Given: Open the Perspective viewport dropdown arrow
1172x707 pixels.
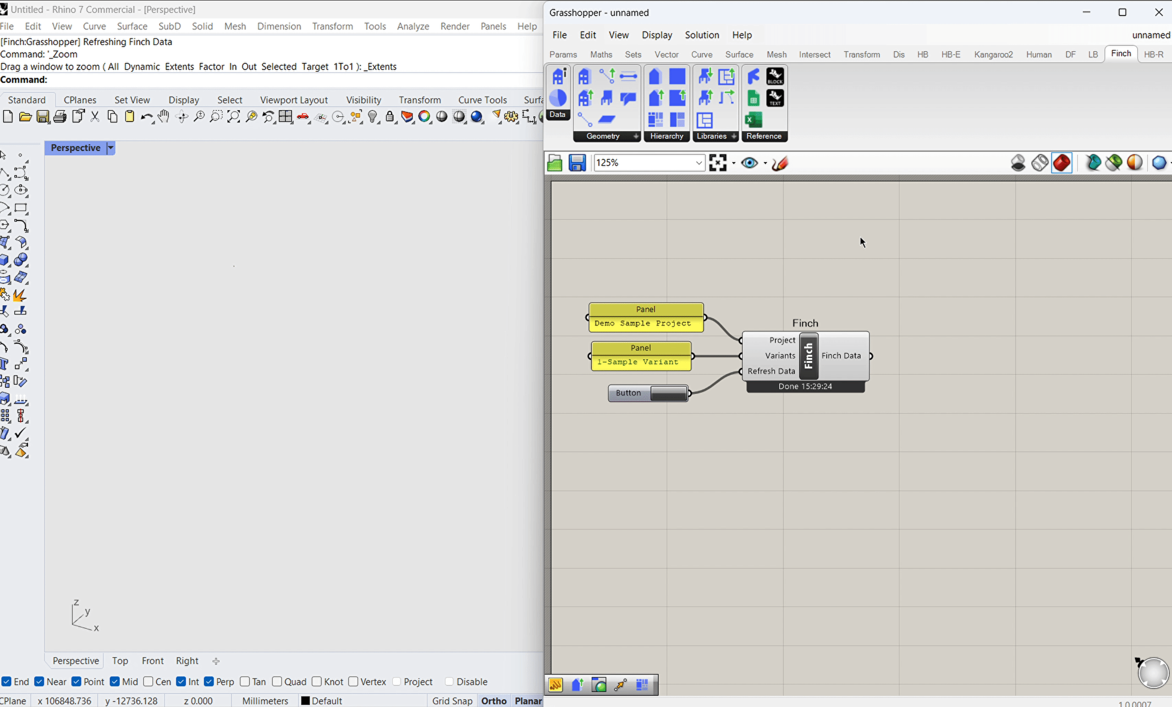Looking at the screenshot, I should pyautogui.click(x=111, y=148).
